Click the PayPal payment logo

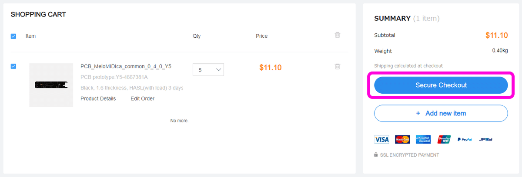465,140
